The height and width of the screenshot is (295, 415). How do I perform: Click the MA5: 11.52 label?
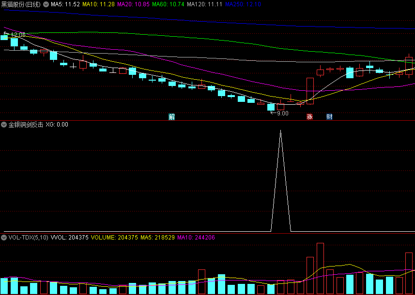[x=65, y=4]
